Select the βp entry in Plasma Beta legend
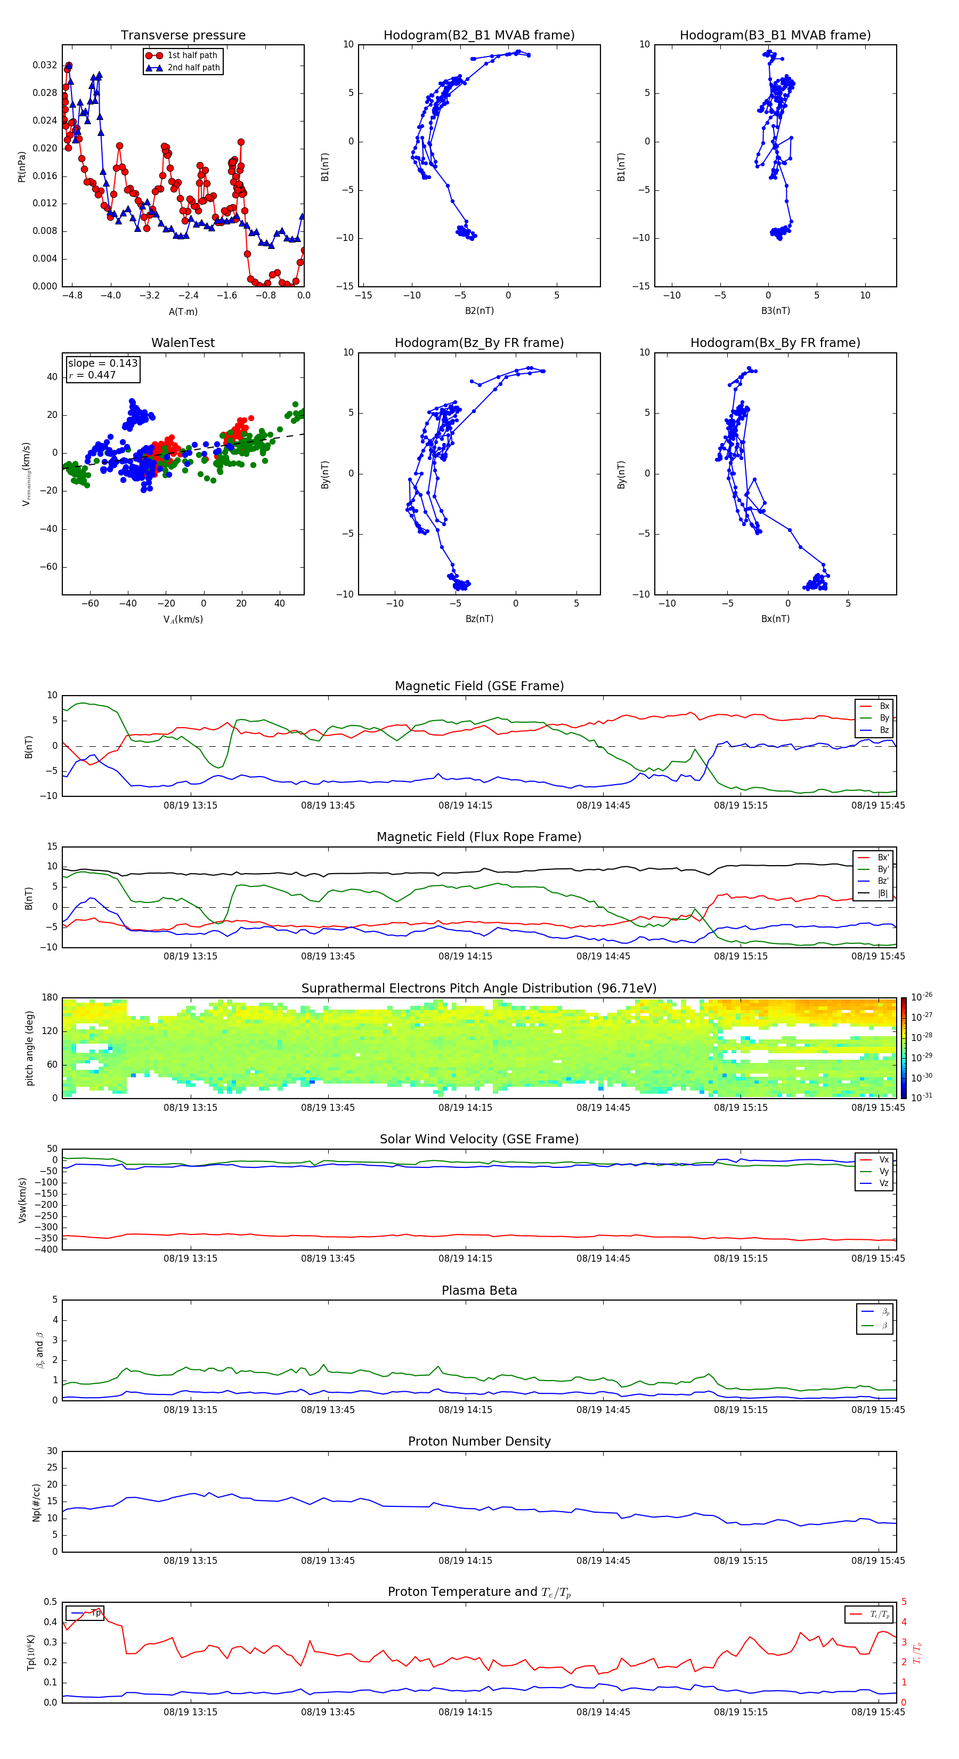 [875, 1312]
